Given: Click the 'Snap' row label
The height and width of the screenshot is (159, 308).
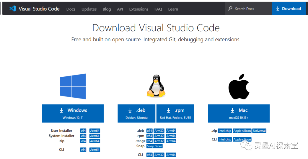Looking at the screenshot, I should pyautogui.click(x=140, y=146).
